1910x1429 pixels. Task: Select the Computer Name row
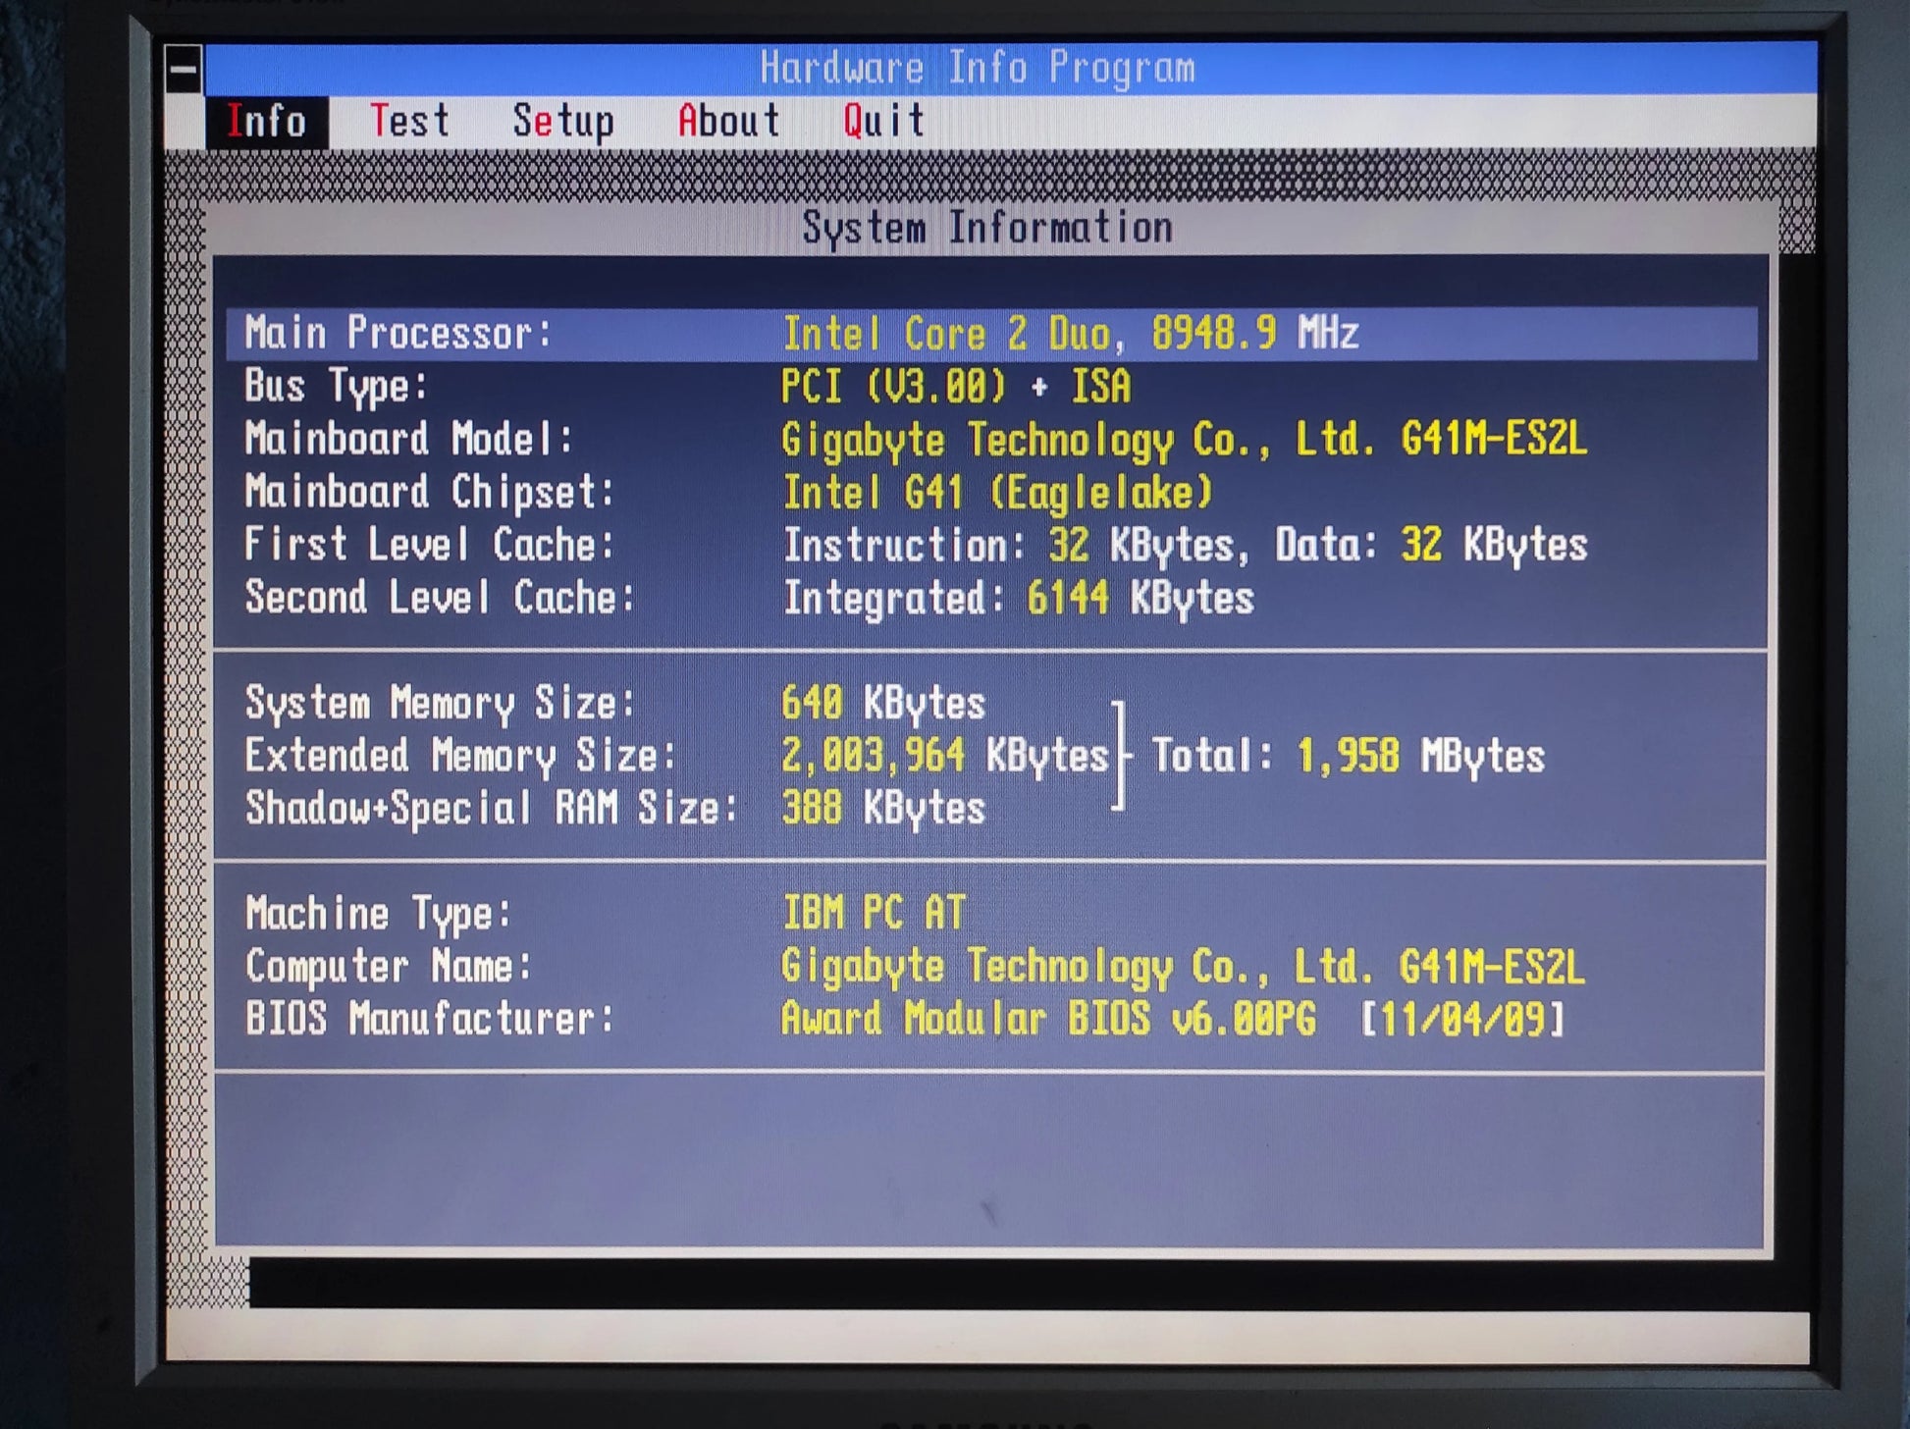click(991, 967)
